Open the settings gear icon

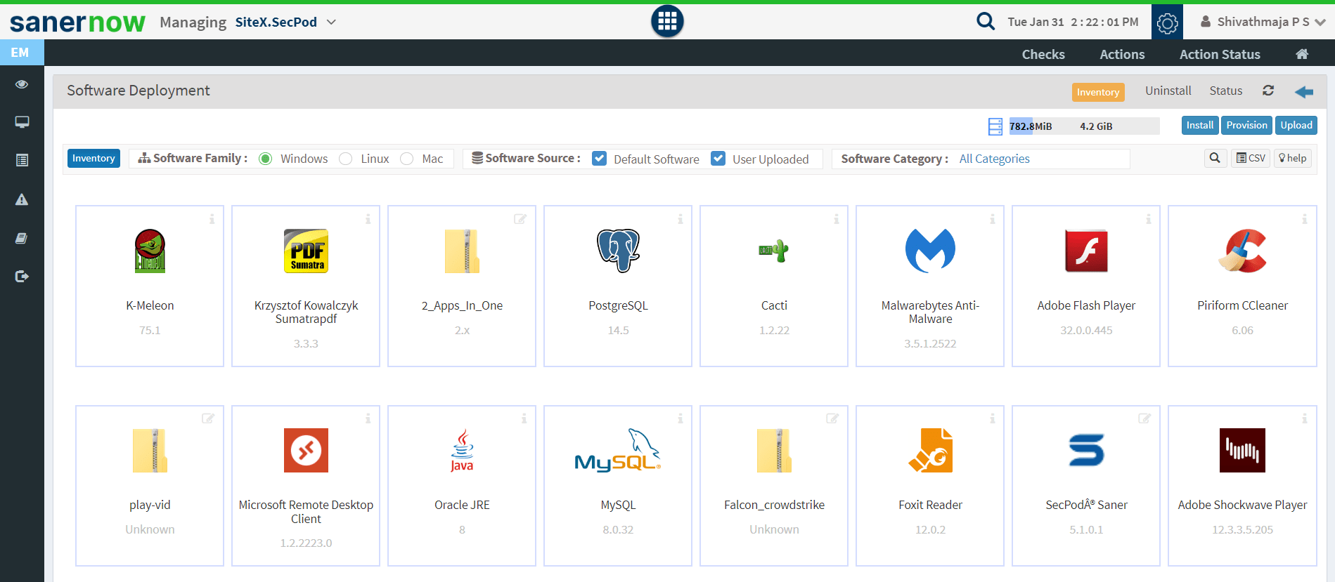pyautogui.click(x=1167, y=22)
